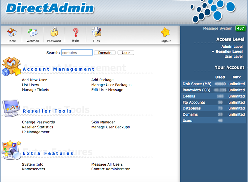Screen dimensions: 248x182
Task: Open Contact Administrator
Action: click(110, 169)
